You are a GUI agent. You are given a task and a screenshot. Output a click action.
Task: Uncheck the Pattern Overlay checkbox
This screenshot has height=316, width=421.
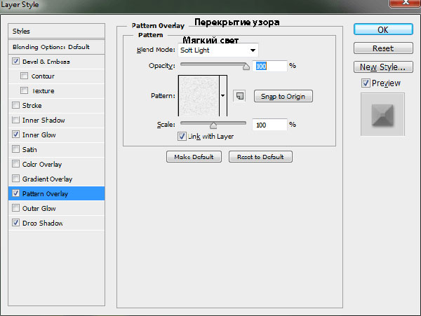point(16,193)
